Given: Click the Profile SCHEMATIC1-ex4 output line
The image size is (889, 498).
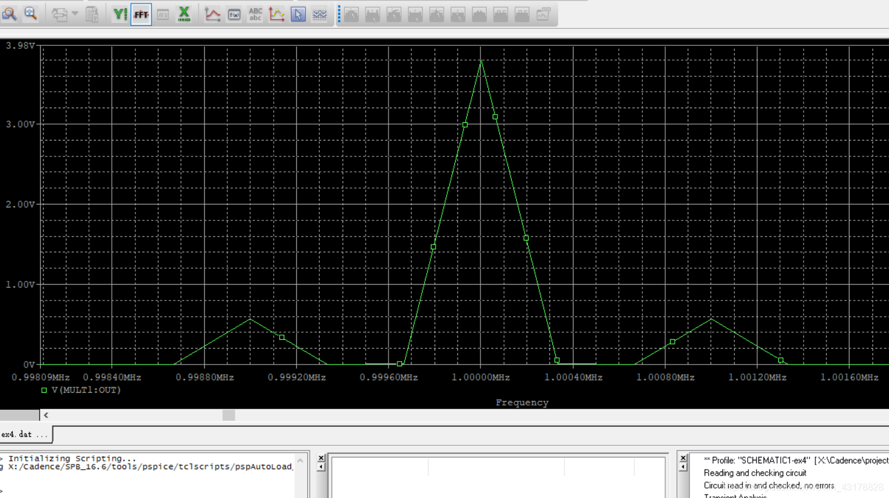Looking at the screenshot, I should tap(796, 460).
